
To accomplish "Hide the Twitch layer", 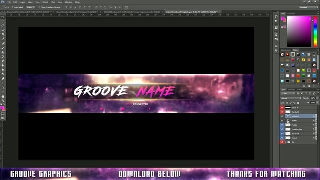I will coord(282,138).
